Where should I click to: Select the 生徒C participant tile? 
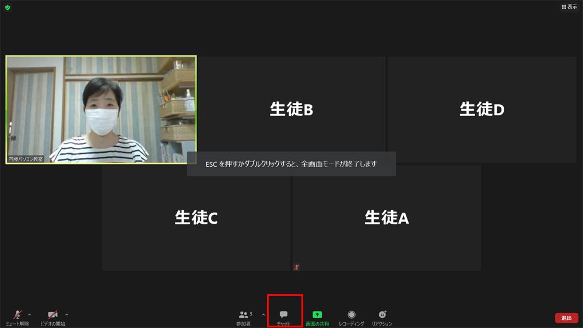(x=196, y=218)
